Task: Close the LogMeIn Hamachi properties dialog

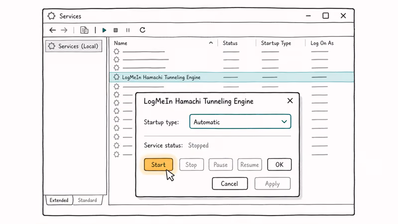Action: (290, 101)
